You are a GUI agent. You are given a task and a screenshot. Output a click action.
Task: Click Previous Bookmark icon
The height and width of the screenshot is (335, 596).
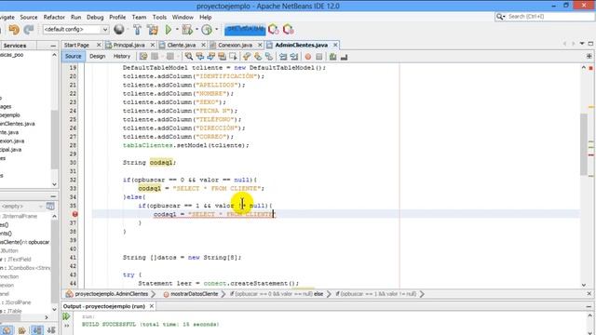click(247, 57)
